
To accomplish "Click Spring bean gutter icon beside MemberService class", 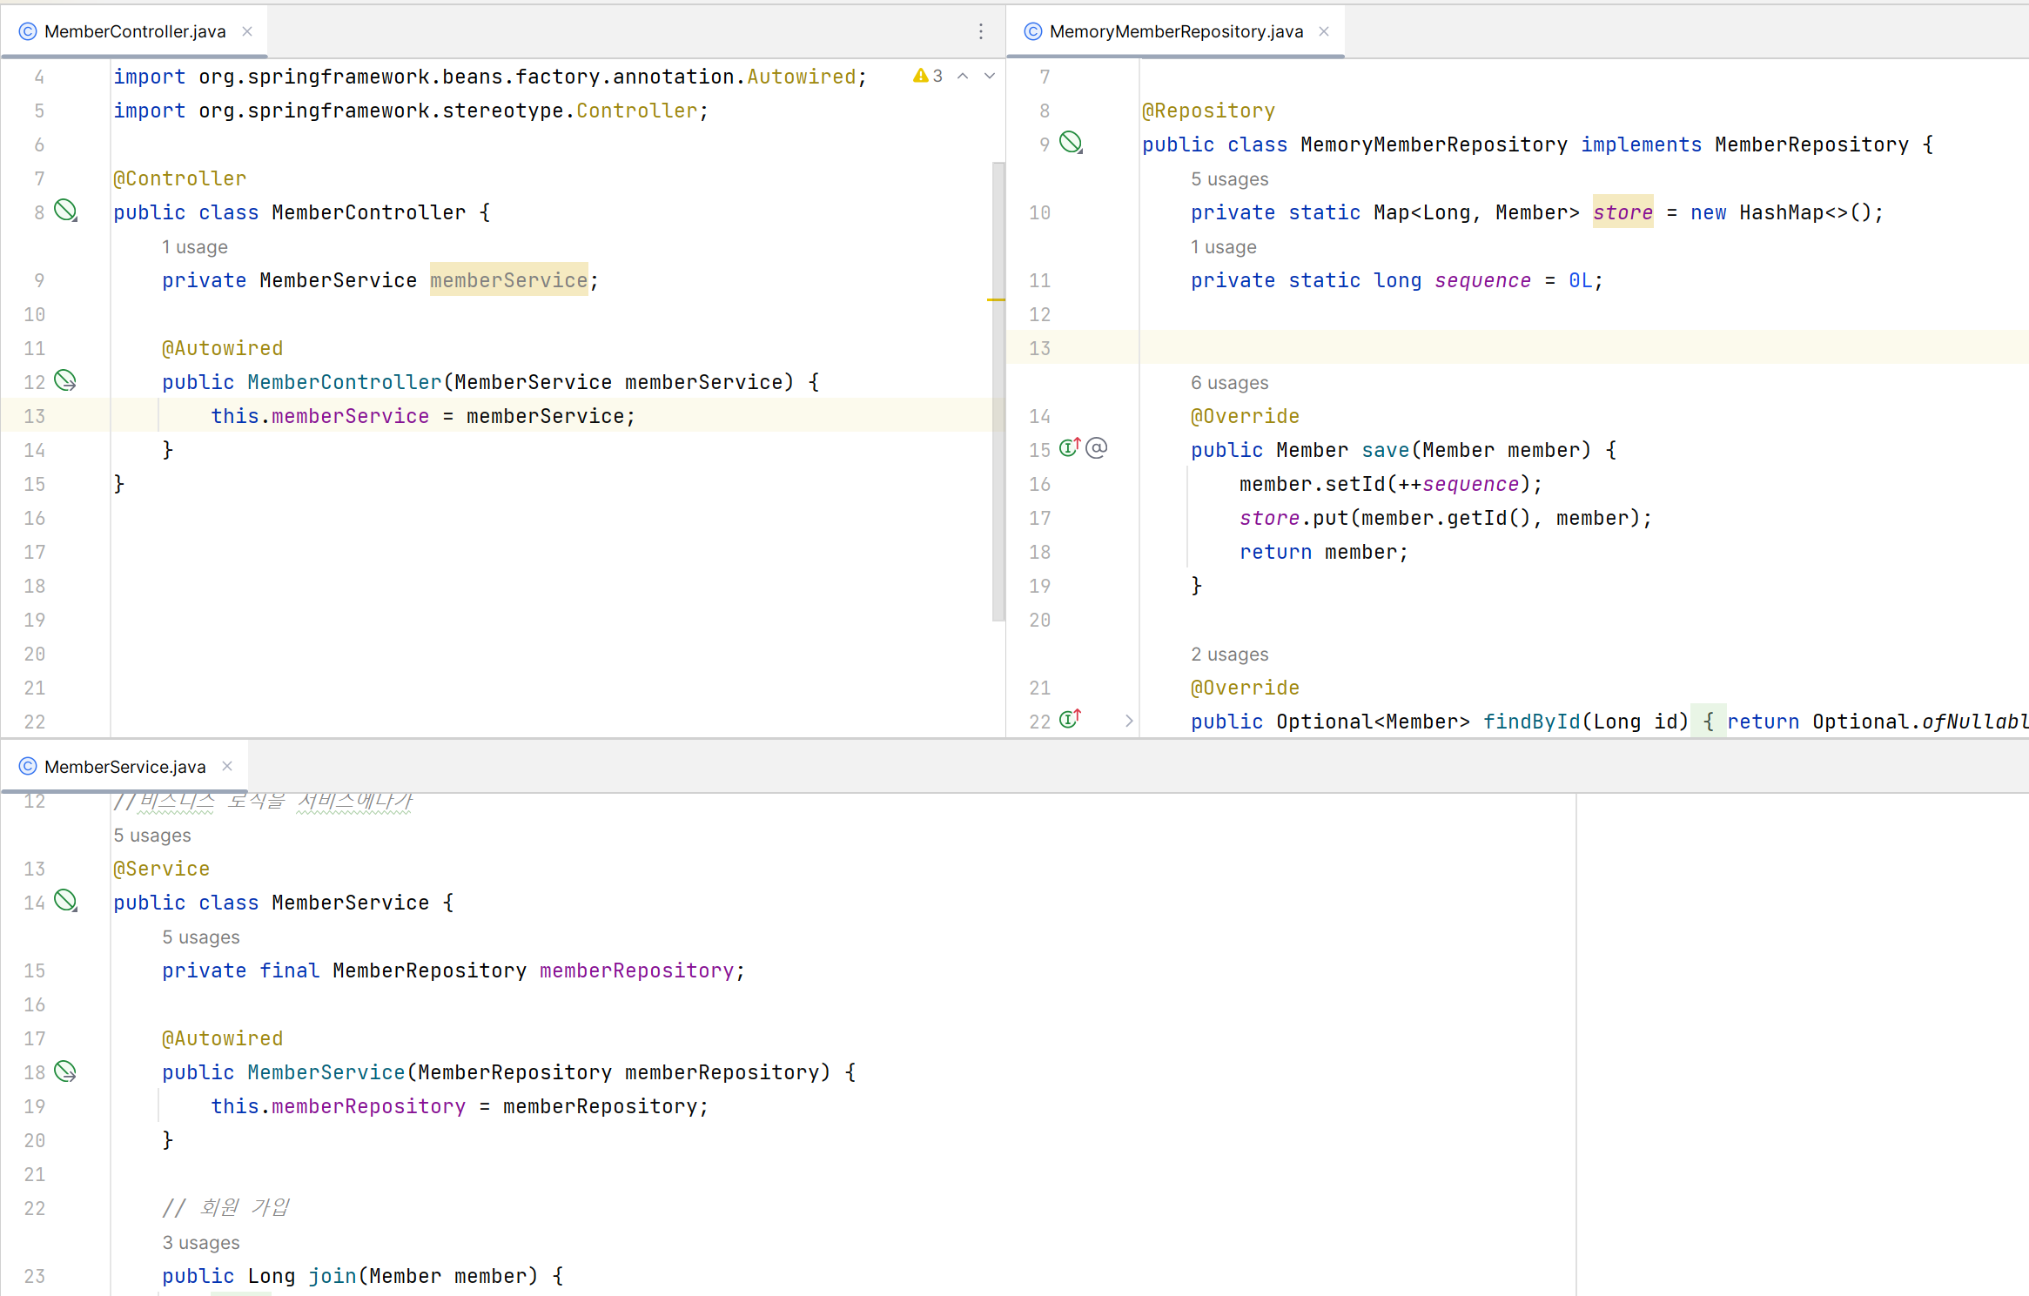I will pyautogui.click(x=66, y=901).
